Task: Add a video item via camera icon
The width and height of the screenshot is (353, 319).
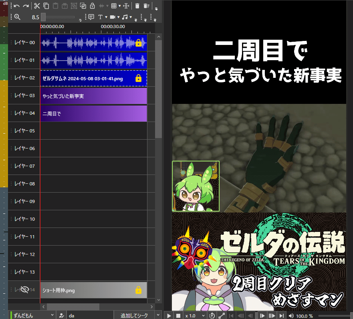Action: [113, 17]
